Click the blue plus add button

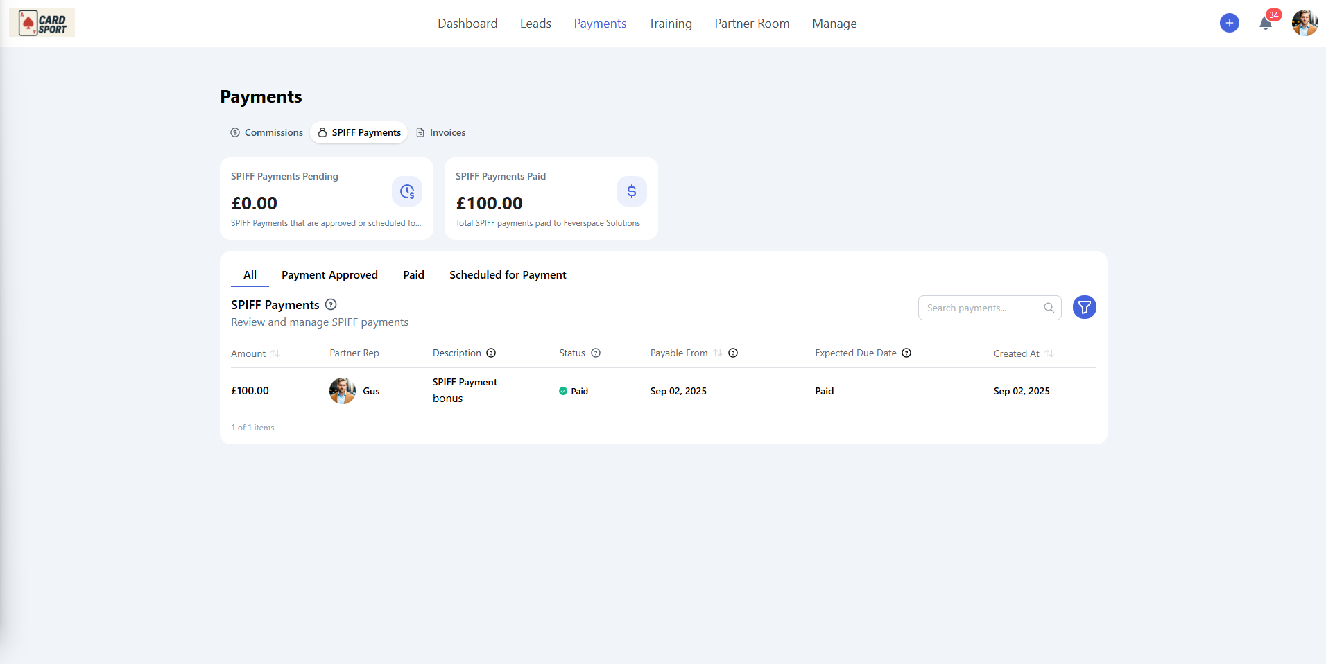(x=1229, y=23)
